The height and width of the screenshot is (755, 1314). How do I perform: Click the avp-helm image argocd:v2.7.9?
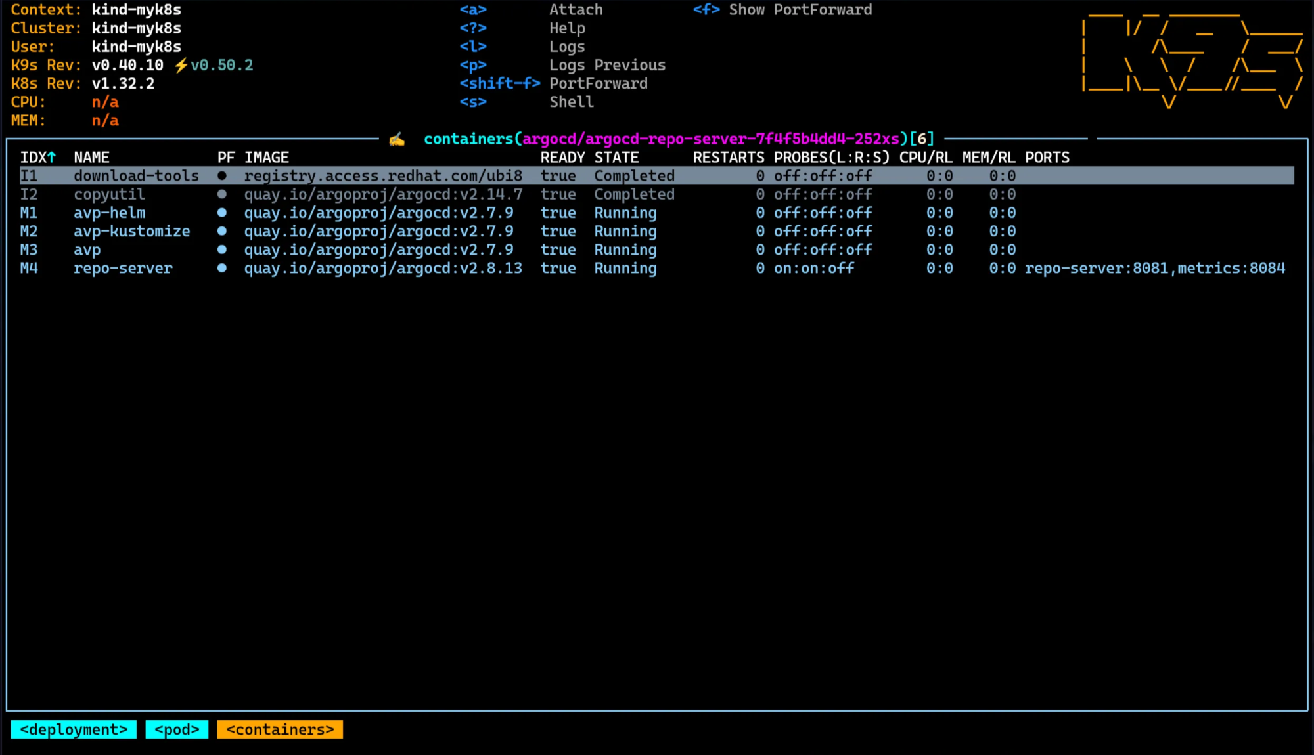tap(379, 213)
